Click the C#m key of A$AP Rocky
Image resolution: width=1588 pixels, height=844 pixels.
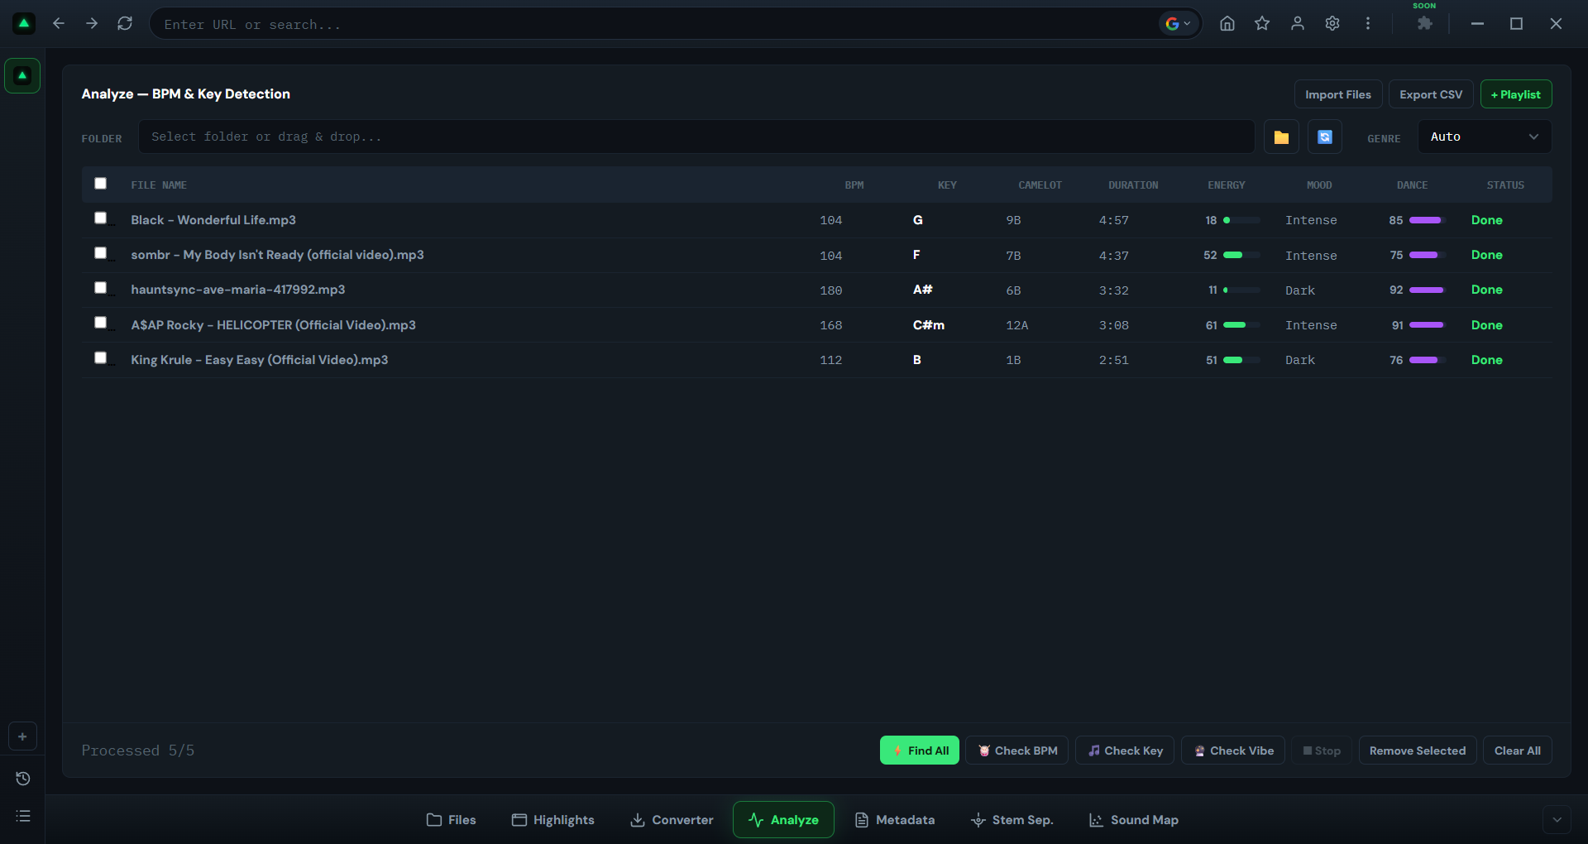point(929,325)
